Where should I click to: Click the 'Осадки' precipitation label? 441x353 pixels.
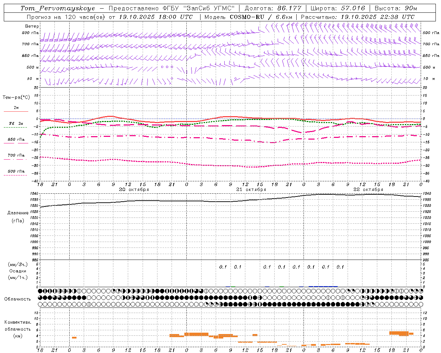(18, 271)
